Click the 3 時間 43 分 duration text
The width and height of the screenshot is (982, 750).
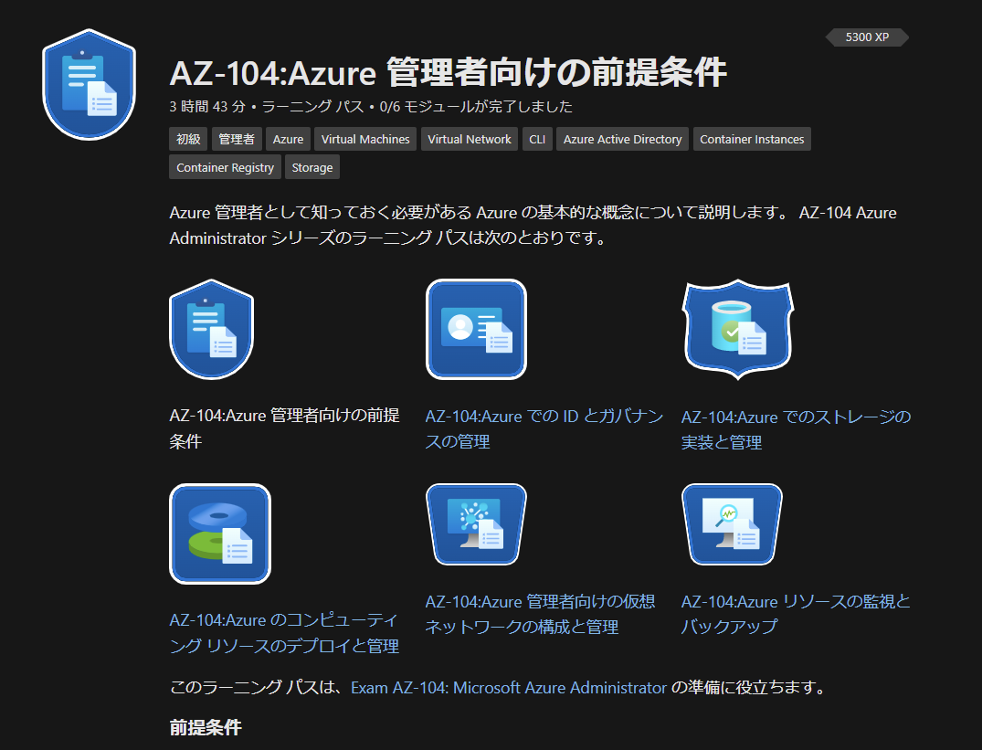(x=207, y=107)
